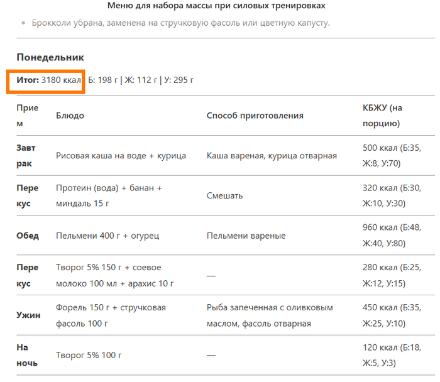Click the "Ужин" row label
440x382 pixels.
pyautogui.click(x=28, y=315)
